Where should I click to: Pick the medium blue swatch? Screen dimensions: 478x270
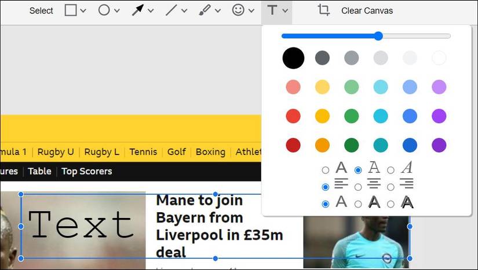[x=410, y=116]
